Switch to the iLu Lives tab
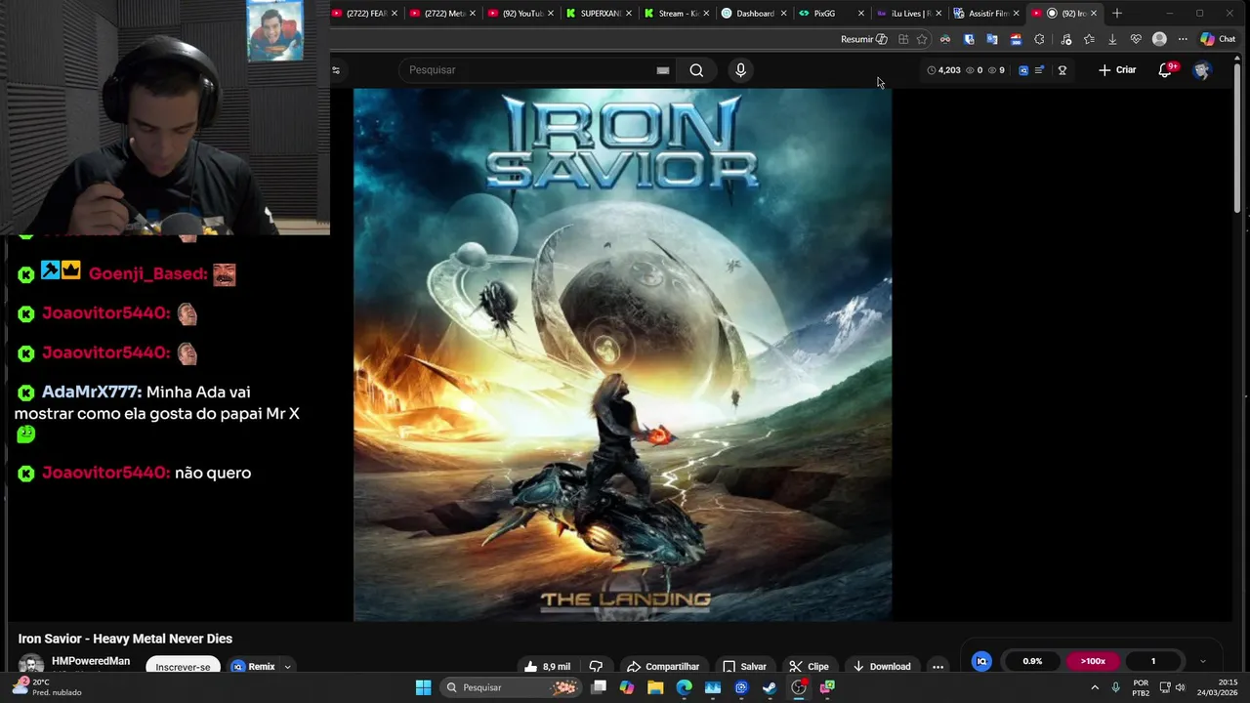This screenshot has width=1250, height=703. pyautogui.click(x=909, y=14)
